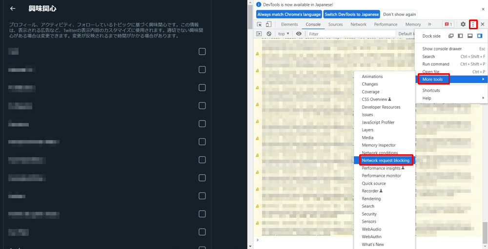This screenshot has width=488, height=249.
Task: Create a live expression with eye icon
Action: [x=299, y=34]
